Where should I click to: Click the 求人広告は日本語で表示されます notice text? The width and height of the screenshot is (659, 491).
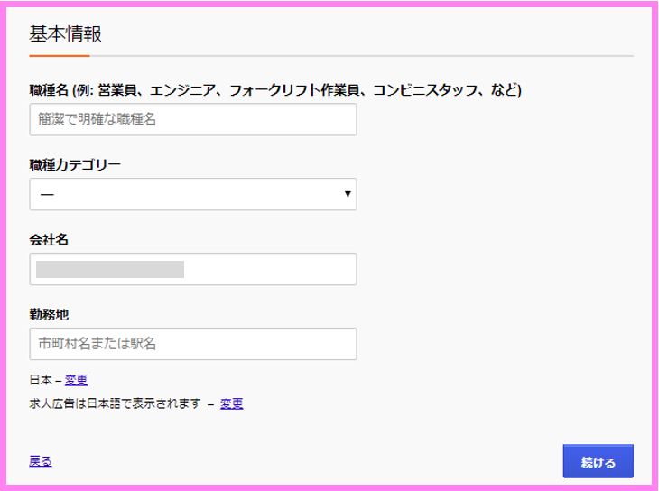115,403
